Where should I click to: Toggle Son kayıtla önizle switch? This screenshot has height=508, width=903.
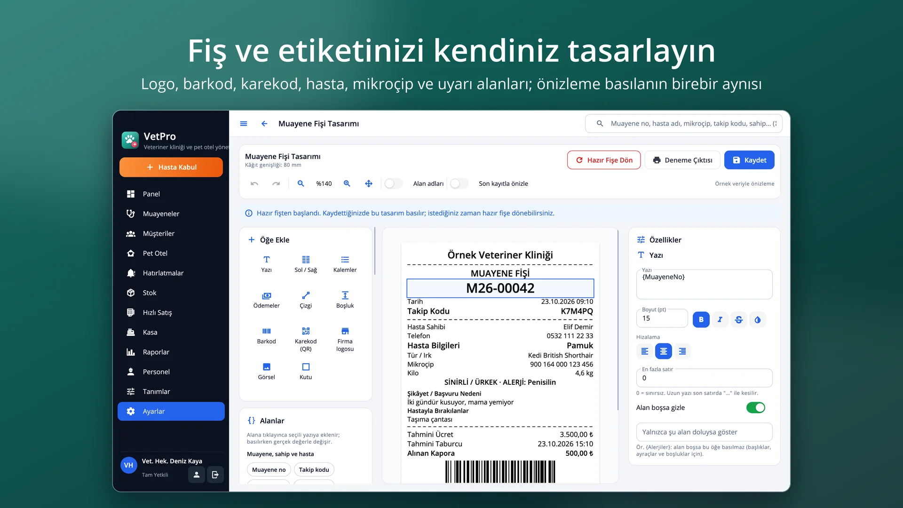click(459, 183)
